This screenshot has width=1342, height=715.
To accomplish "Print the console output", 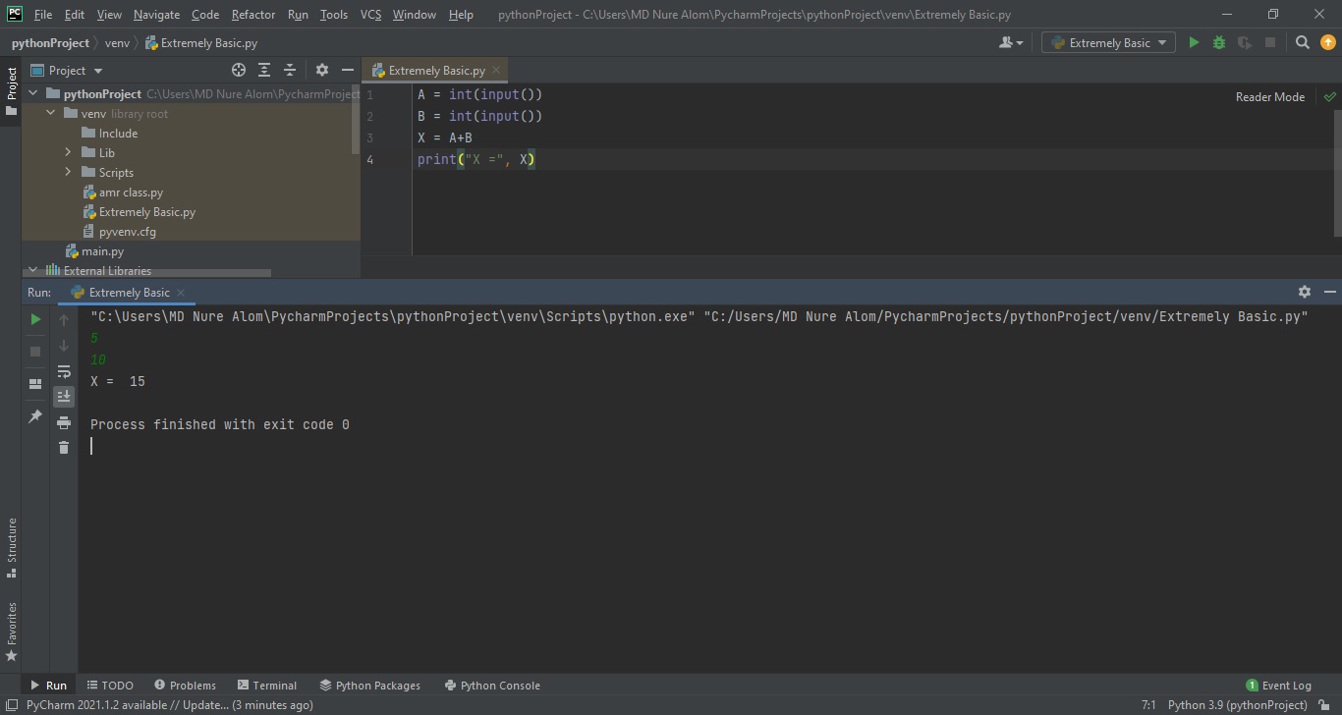I will [64, 422].
